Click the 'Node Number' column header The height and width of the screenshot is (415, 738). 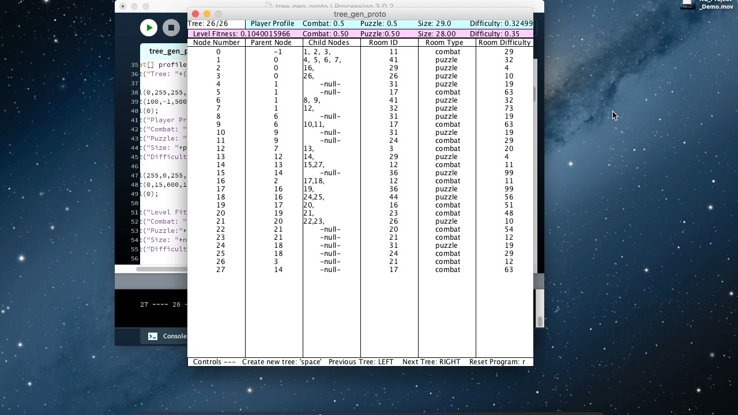216,43
